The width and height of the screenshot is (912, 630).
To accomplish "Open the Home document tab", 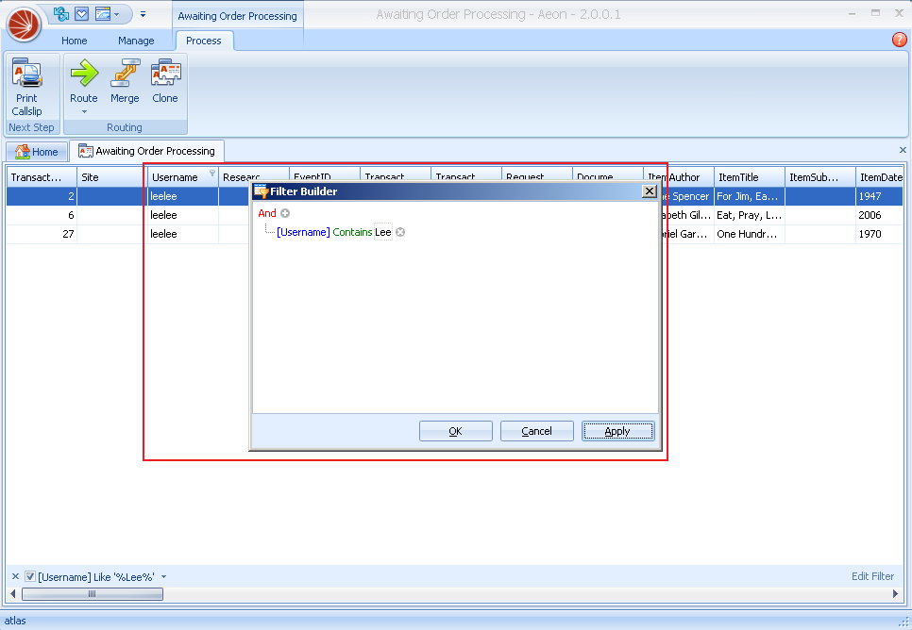I will click(x=37, y=151).
